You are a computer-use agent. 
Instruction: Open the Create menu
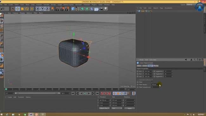(11, 5)
